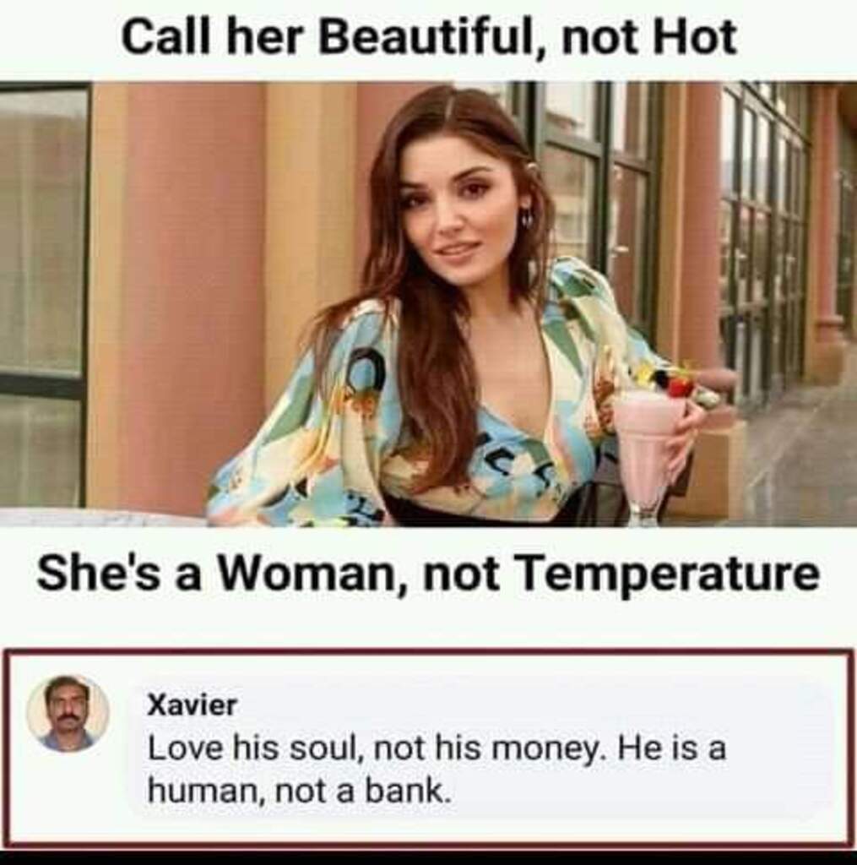Click the black bar below the comment
The height and width of the screenshot is (865, 857).
click(429, 858)
